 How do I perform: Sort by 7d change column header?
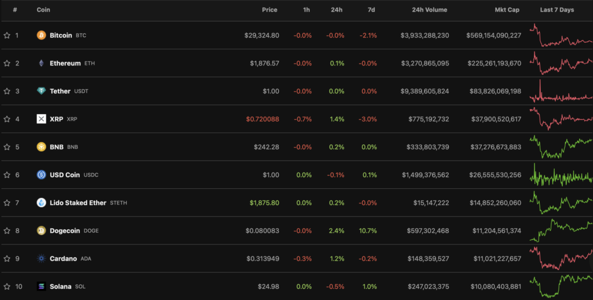pyautogui.click(x=371, y=10)
